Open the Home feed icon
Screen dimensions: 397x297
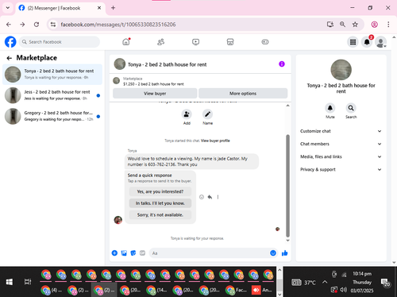click(126, 42)
